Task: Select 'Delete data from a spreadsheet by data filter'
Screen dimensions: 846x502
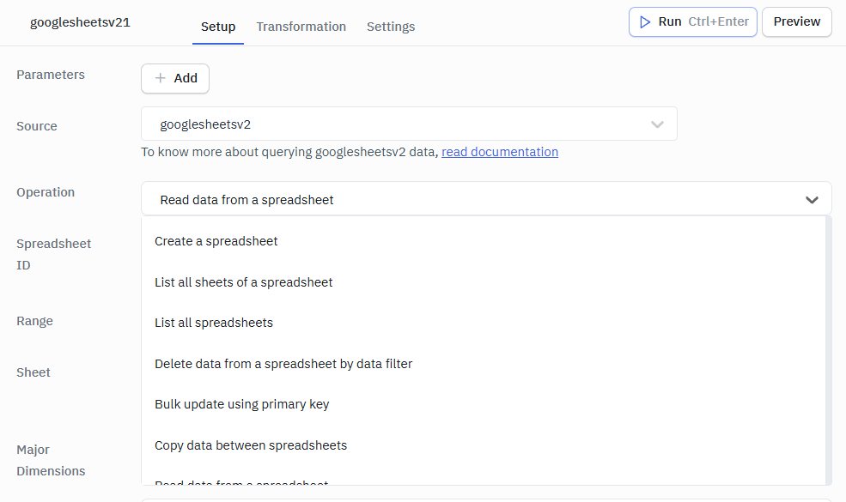Action: [x=283, y=363]
